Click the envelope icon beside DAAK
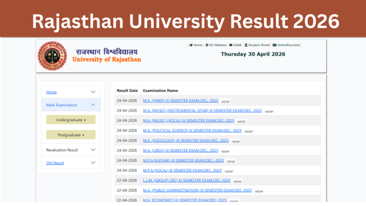366x206 pixels. point(231,45)
